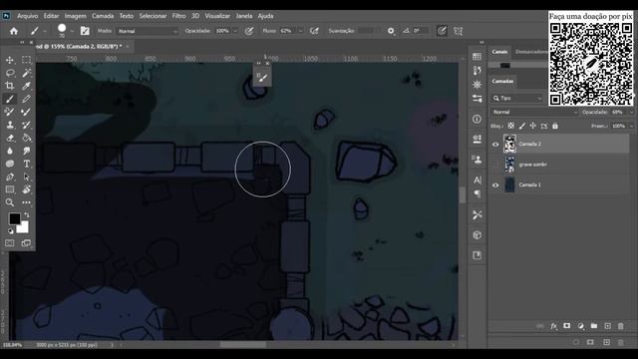Click the background white color swatch
This screenshot has width=638, height=359.
coord(23,228)
